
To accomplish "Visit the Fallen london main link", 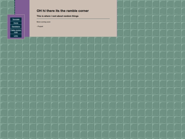I will click(16, 31).
